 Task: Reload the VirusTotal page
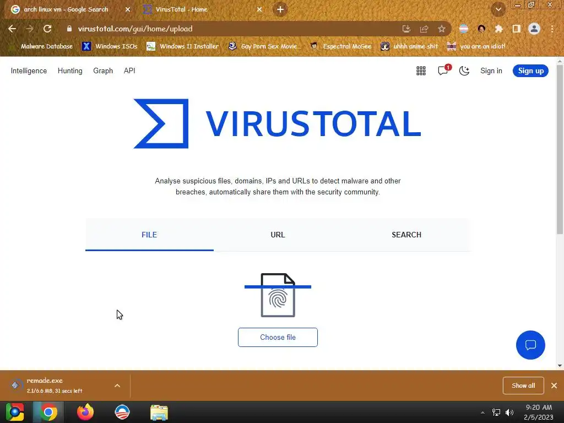click(47, 29)
